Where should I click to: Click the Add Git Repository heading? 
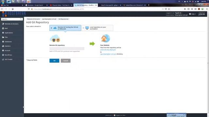pyautogui.click(x=38, y=22)
